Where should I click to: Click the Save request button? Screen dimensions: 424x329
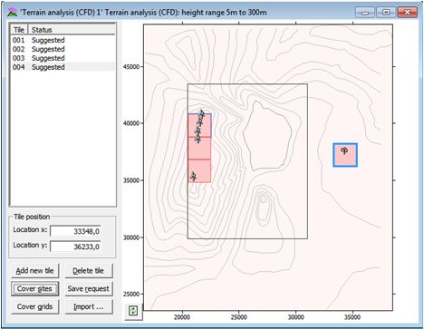(89, 288)
